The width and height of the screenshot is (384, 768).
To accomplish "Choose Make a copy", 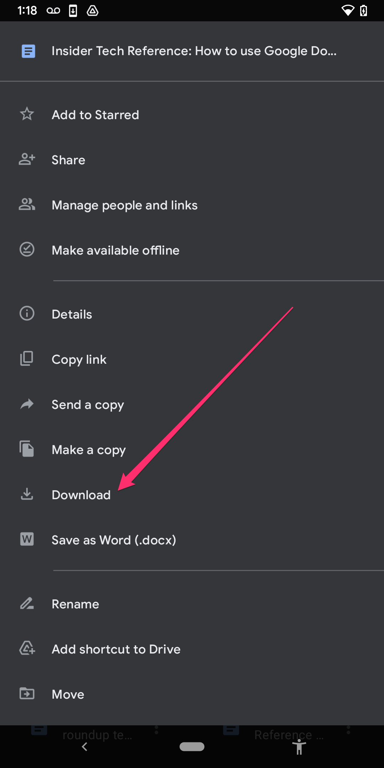I will point(192,449).
